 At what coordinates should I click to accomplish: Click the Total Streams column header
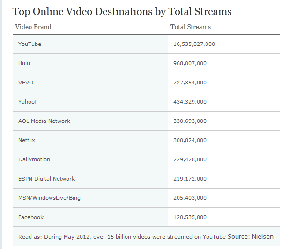(190, 27)
